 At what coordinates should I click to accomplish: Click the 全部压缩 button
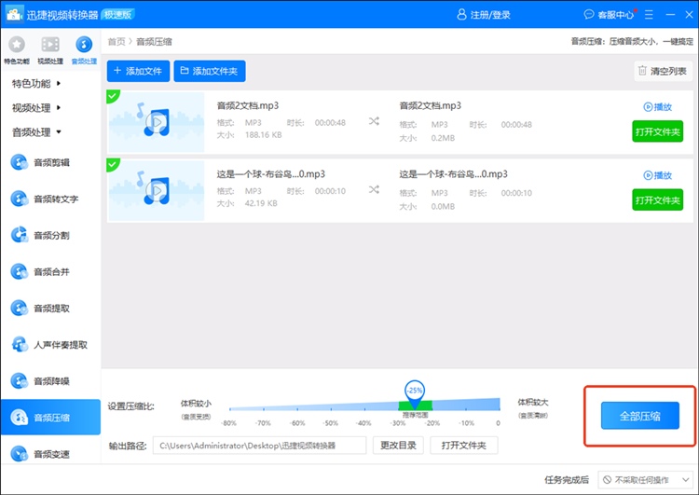click(x=639, y=416)
